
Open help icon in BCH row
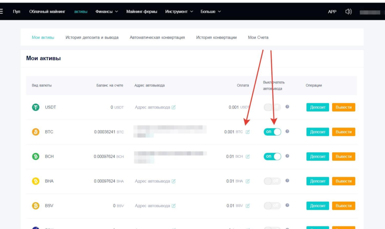287,156
